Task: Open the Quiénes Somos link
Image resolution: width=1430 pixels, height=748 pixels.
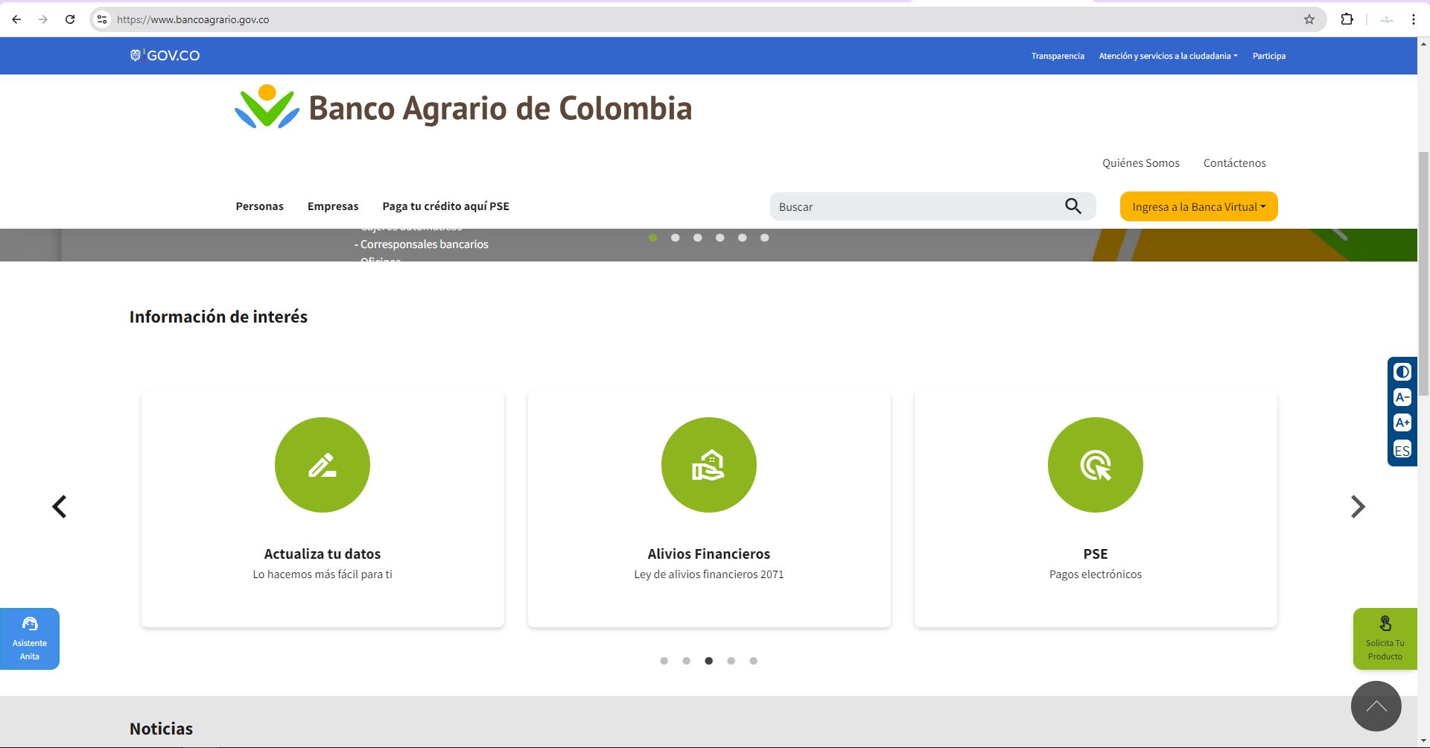Action: pyautogui.click(x=1140, y=163)
